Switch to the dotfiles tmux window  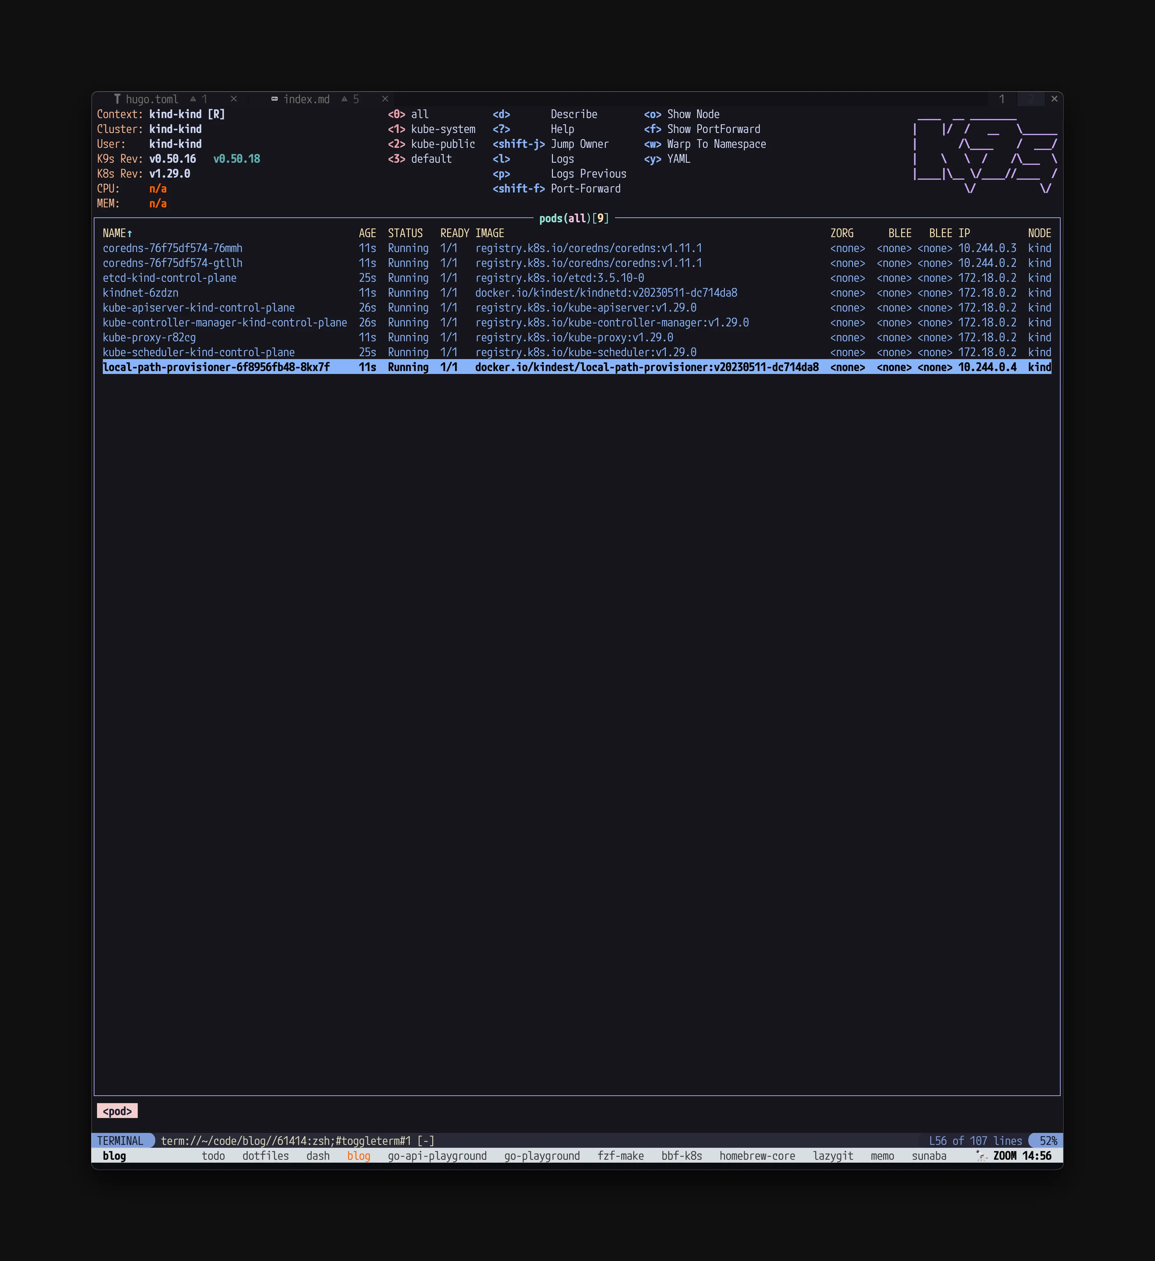pyautogui.click(x=266, y=1155)
